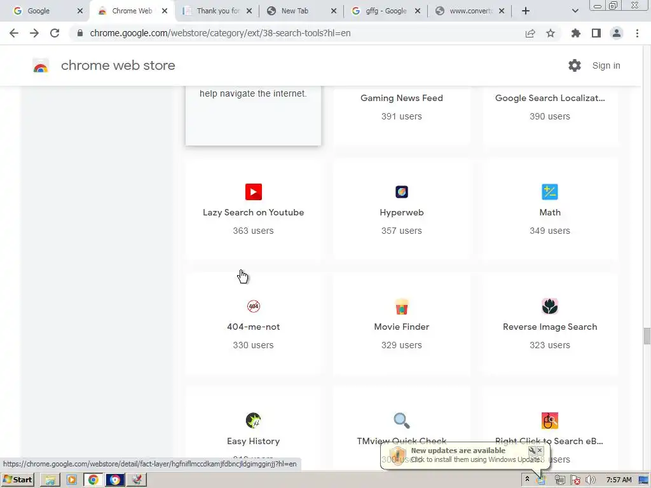Open media player from the taskbar
This screenshot has width=651, height=488.
[72, 480]
